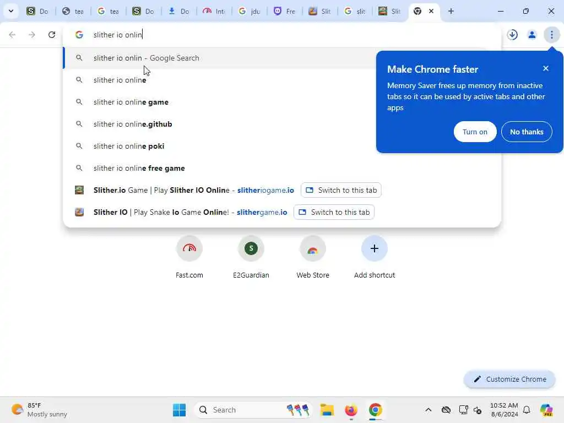Open the Copilot preview icon
This screenshot has width=564, height=423.
546,410
